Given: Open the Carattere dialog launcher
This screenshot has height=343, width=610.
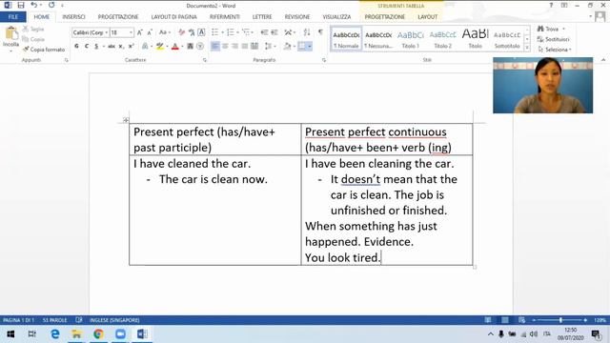Looking at the screenshot, I should click(205, 60).
